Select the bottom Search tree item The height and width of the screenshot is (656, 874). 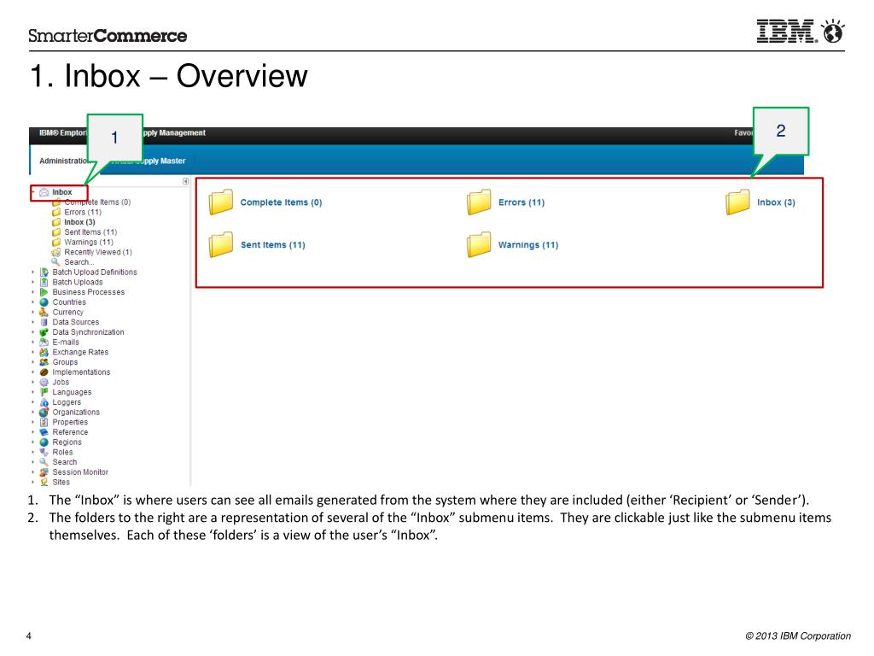click(x=65, y=462)
